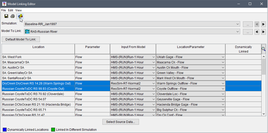Expand the Model To Link dropdown

click(132, 32)
